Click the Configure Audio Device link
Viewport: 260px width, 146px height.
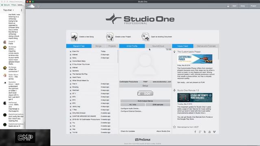click(130, 108)
